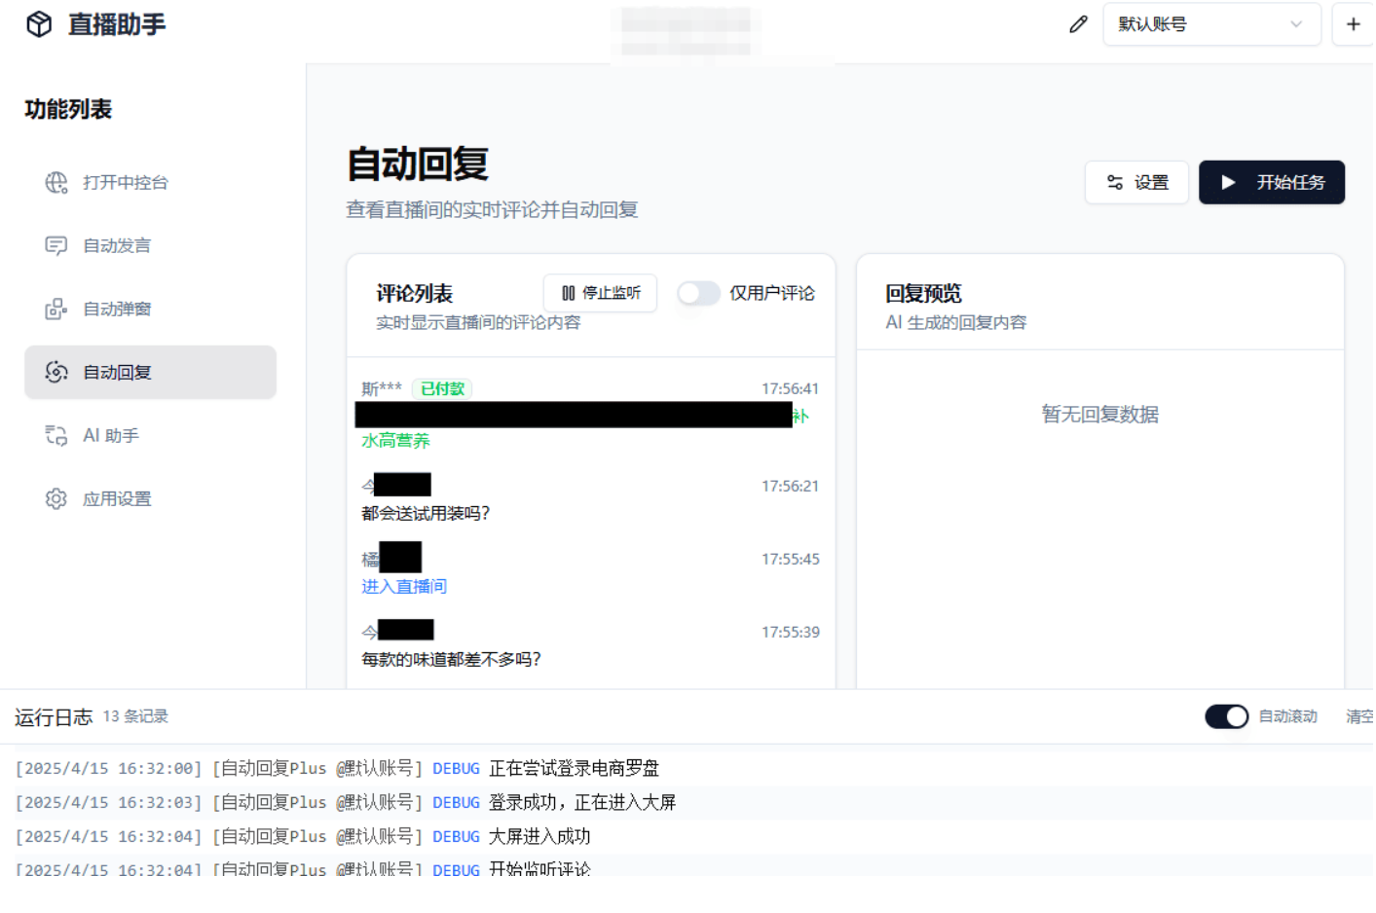The width and height of the screenshot is (1376, 913).
Task: Click the 暂无回复数据 placeholder text
Action: [x=1099, y=415]
